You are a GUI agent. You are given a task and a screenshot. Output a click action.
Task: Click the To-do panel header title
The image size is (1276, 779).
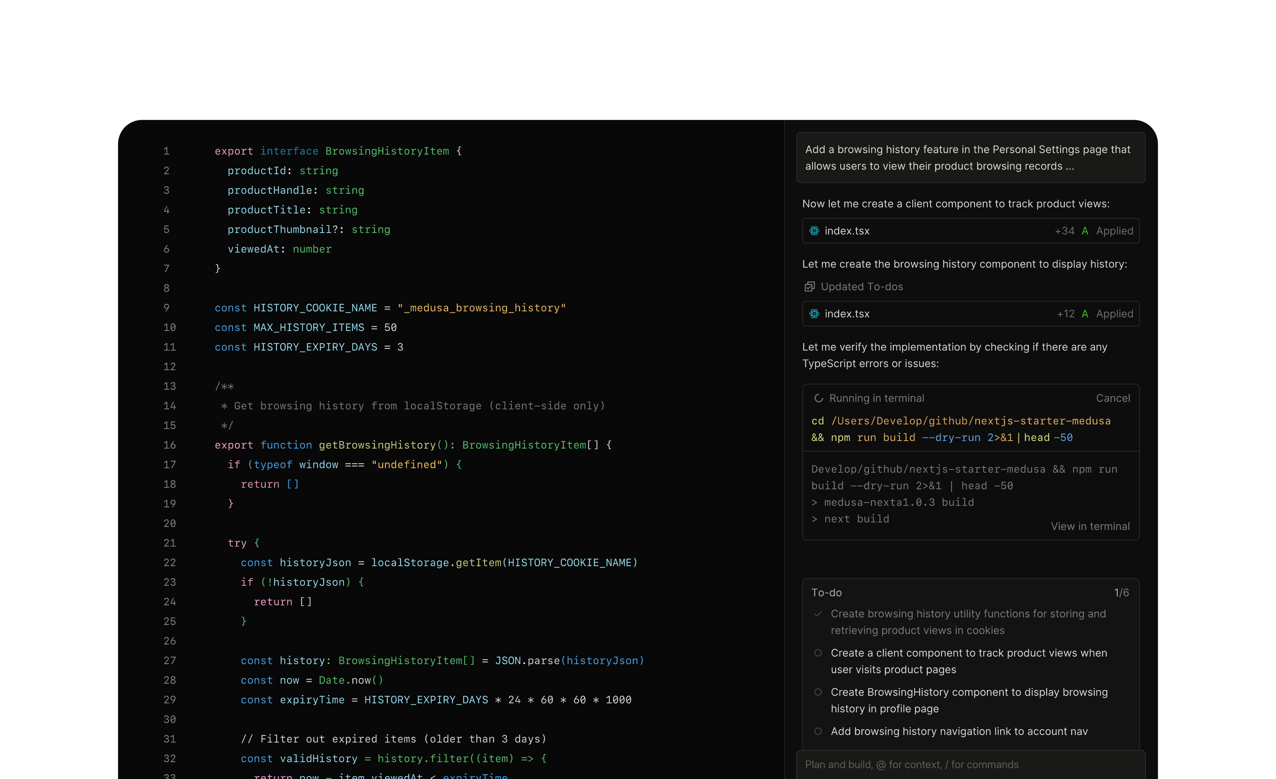click(826, 592)
